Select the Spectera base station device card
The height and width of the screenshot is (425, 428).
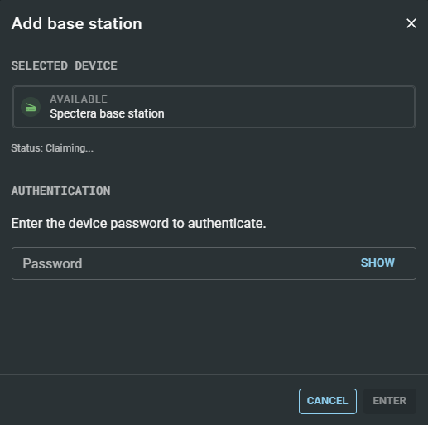click(x=214, y=107)
